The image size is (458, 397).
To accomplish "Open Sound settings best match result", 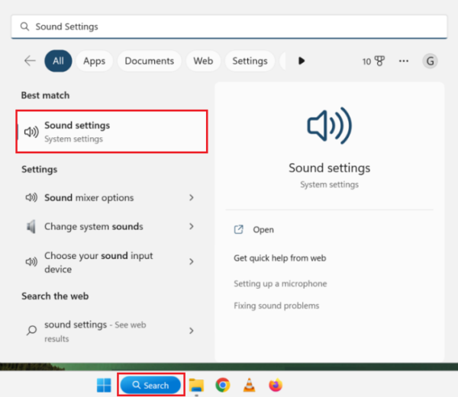I will tap(111, 132).
